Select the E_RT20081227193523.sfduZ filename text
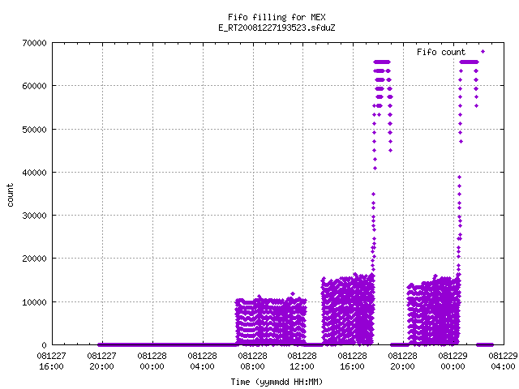Image resolution: width=519 pixels, height=389 pixels. 277,28
